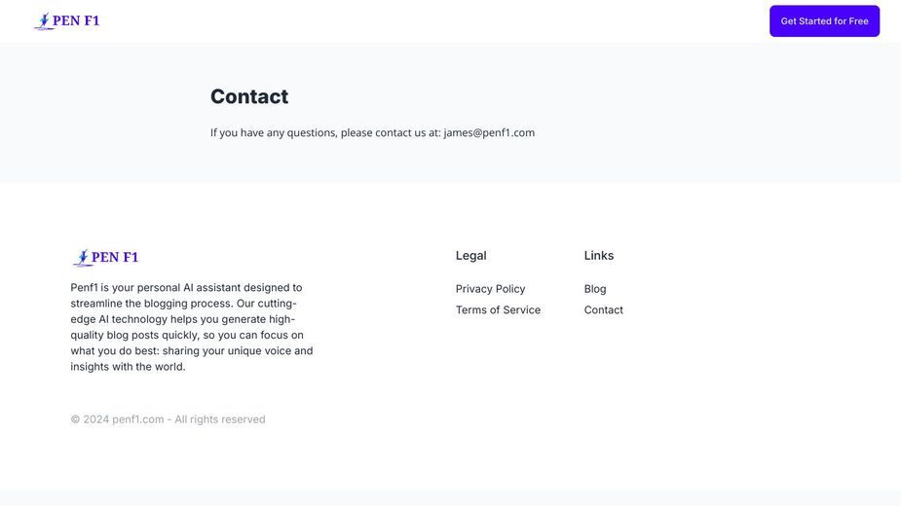This screenshot has width=901, height=506.
Task: Click the penf1.com text in the copyright line
Action: (x=138, y=419)
